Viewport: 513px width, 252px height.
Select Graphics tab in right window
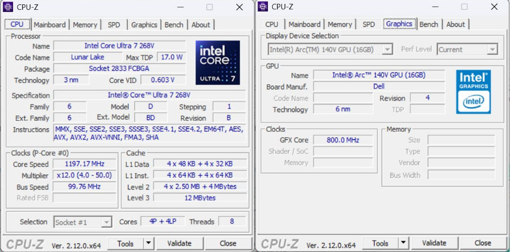click(399, 24)
